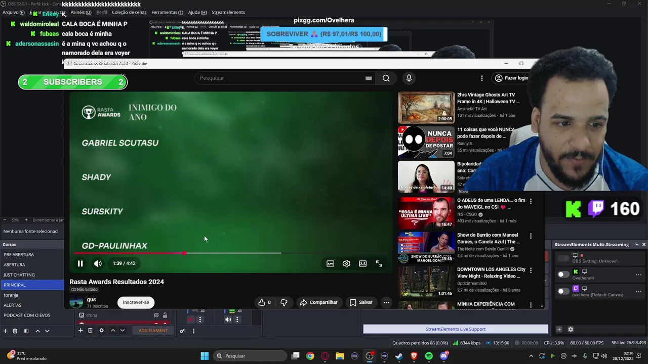Screen dimensions: 648x364
Task: Click Compartilhar share button
Action: coord(318,302)
